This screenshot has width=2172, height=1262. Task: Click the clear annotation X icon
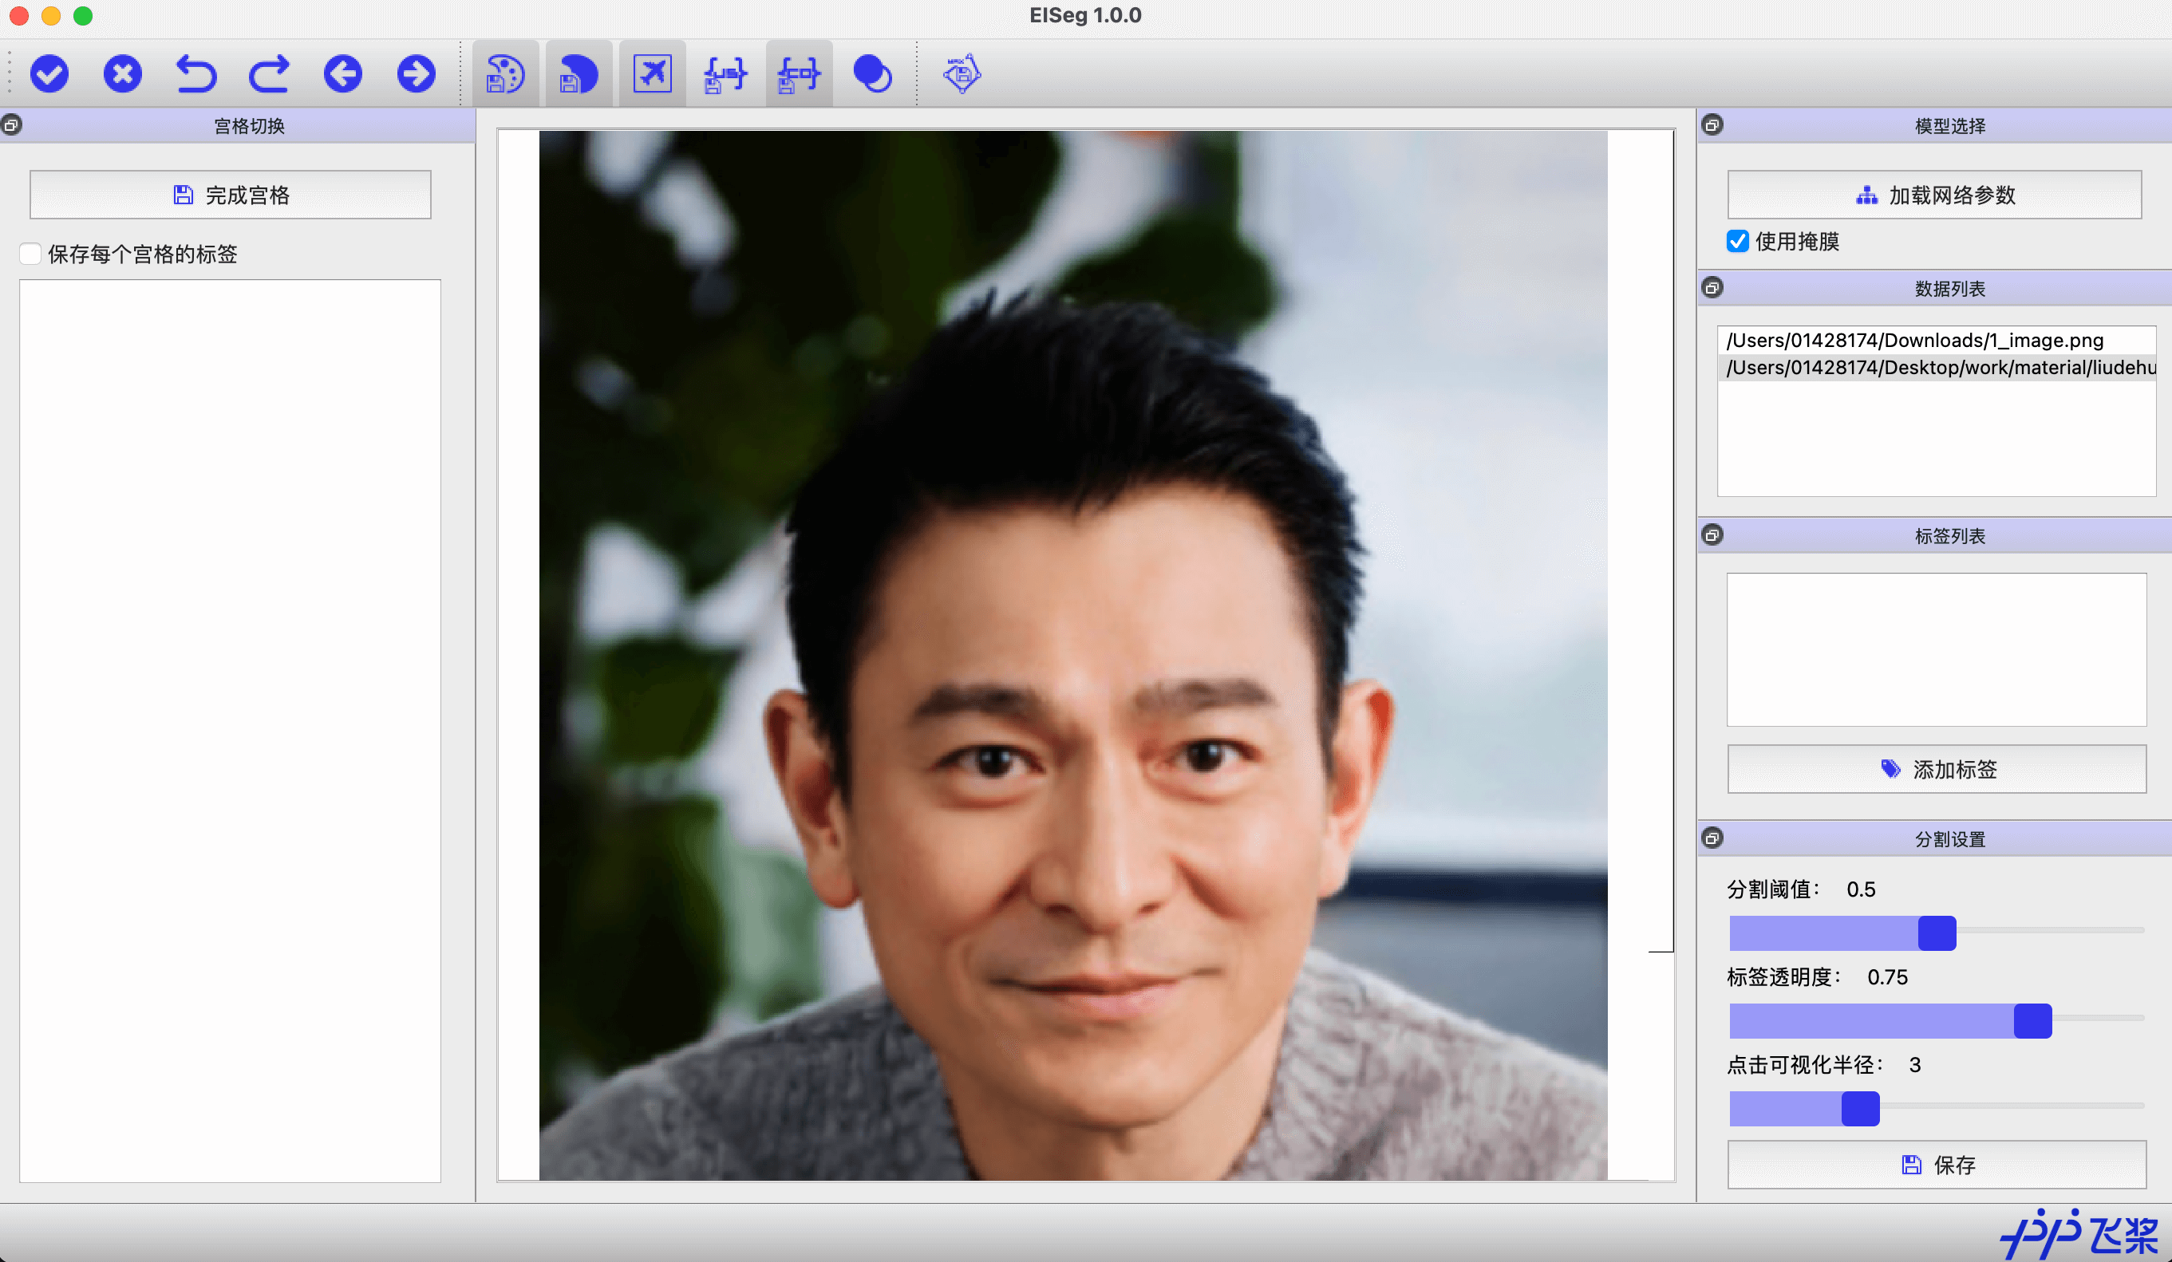122,74
